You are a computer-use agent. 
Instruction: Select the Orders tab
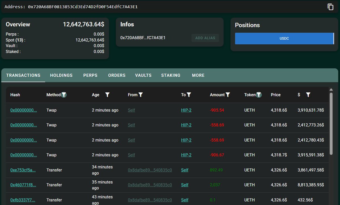[117, 75]
